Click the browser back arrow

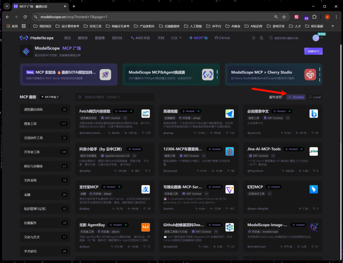(7, 17)
